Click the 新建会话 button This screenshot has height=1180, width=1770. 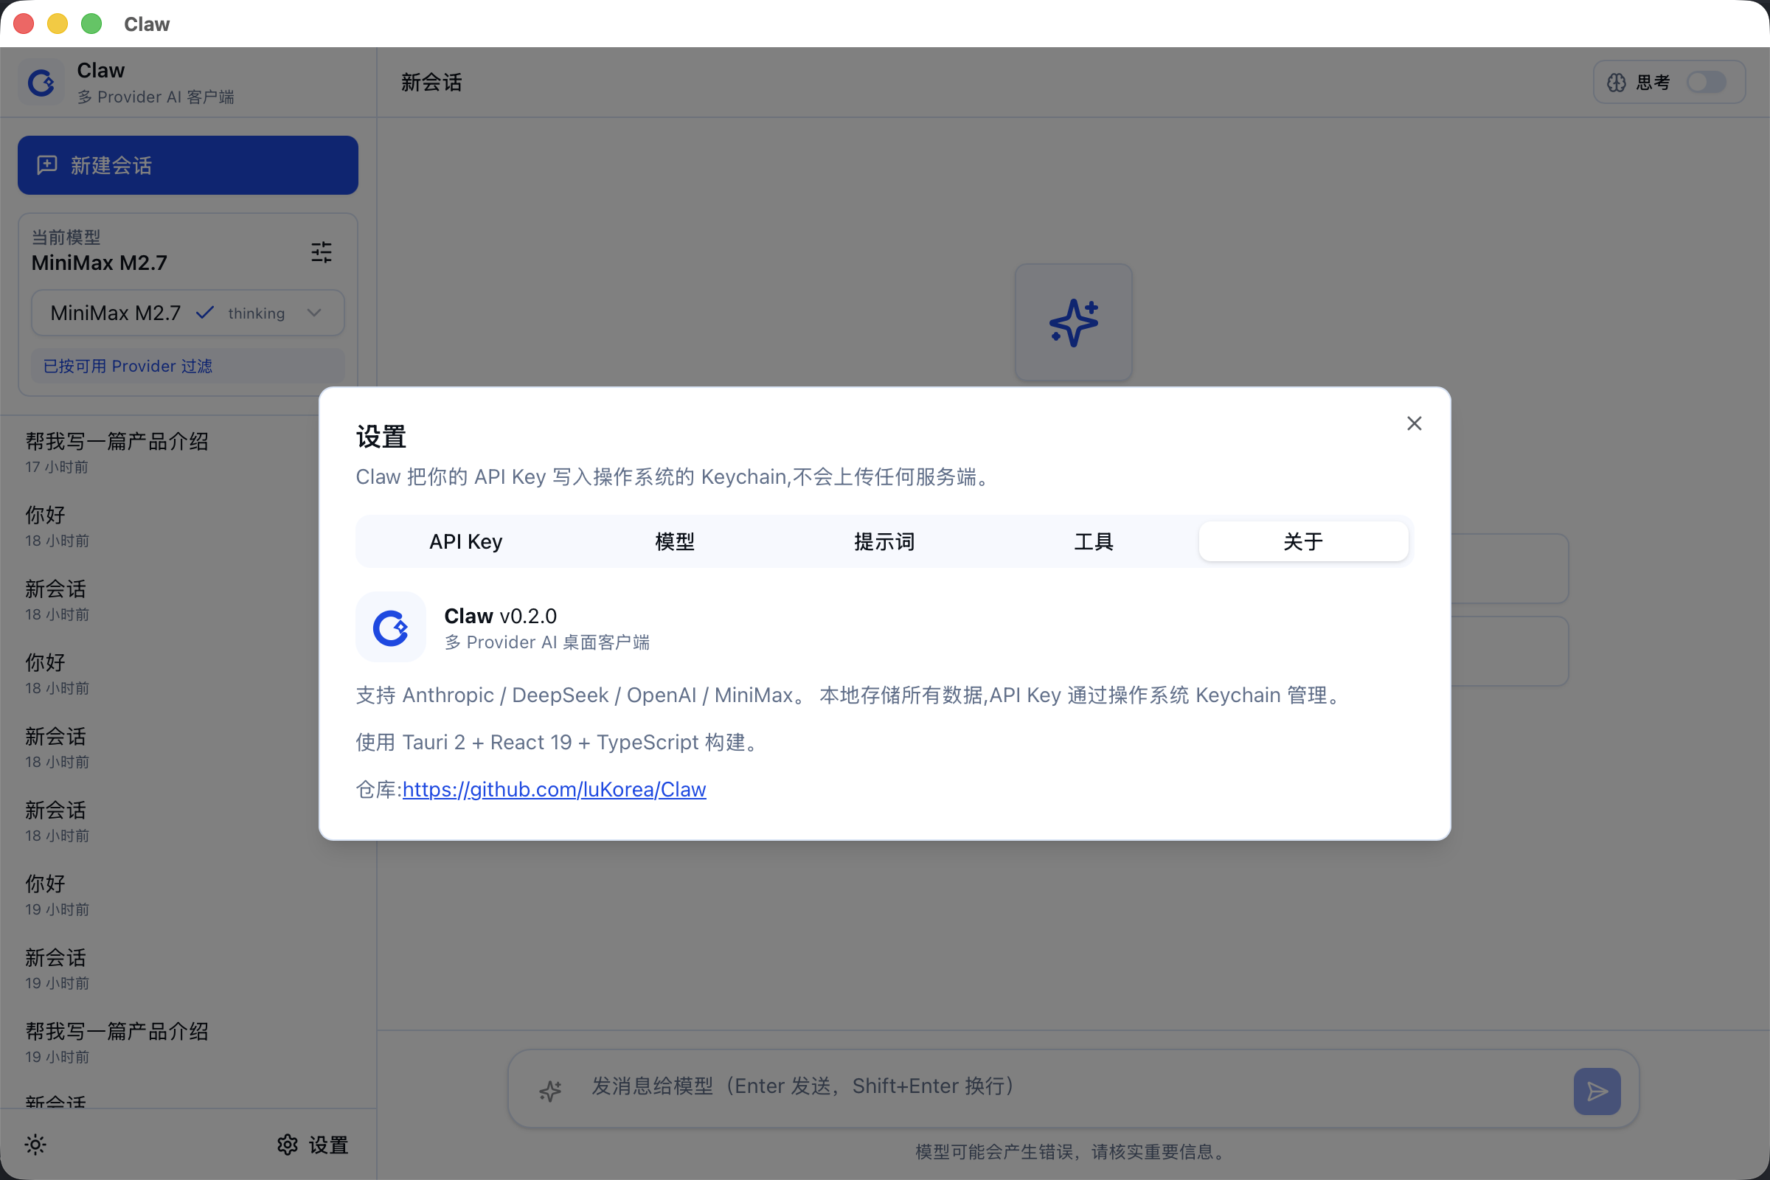click(x=187, y=164)
